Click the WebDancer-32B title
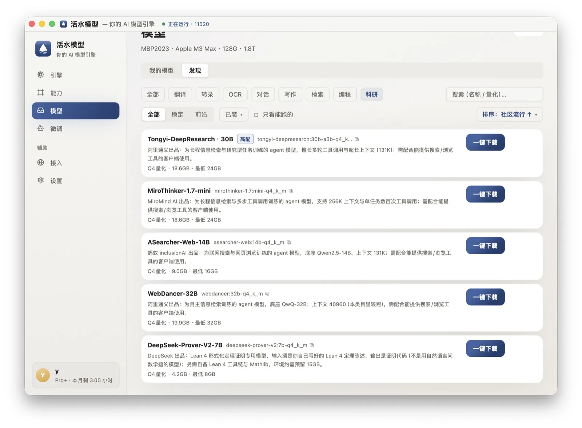 pyautogui.click(x=172, y=294)
